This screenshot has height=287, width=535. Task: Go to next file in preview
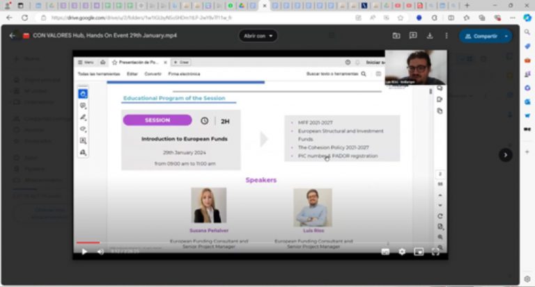click(x=506, y=155)
